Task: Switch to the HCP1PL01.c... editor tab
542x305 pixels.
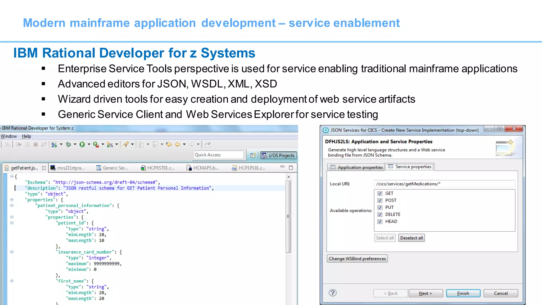Action: pyautogui.click(x=249, y=168)
